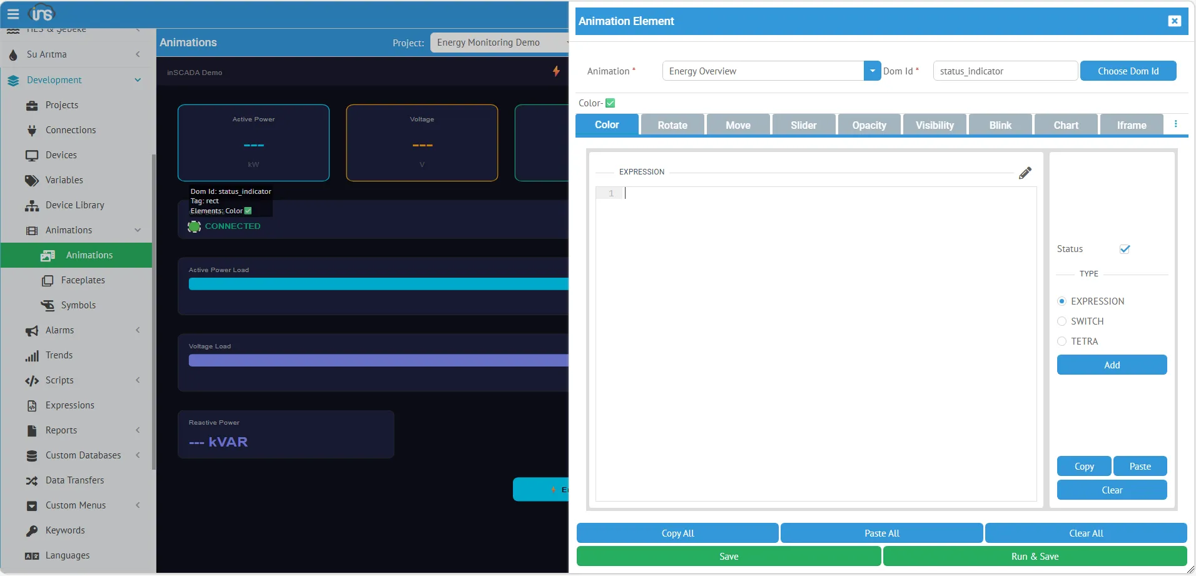Viewport: 1196px width, 576px height.
Task: Open Variables via the tags icon
Action: click(32, 180)
